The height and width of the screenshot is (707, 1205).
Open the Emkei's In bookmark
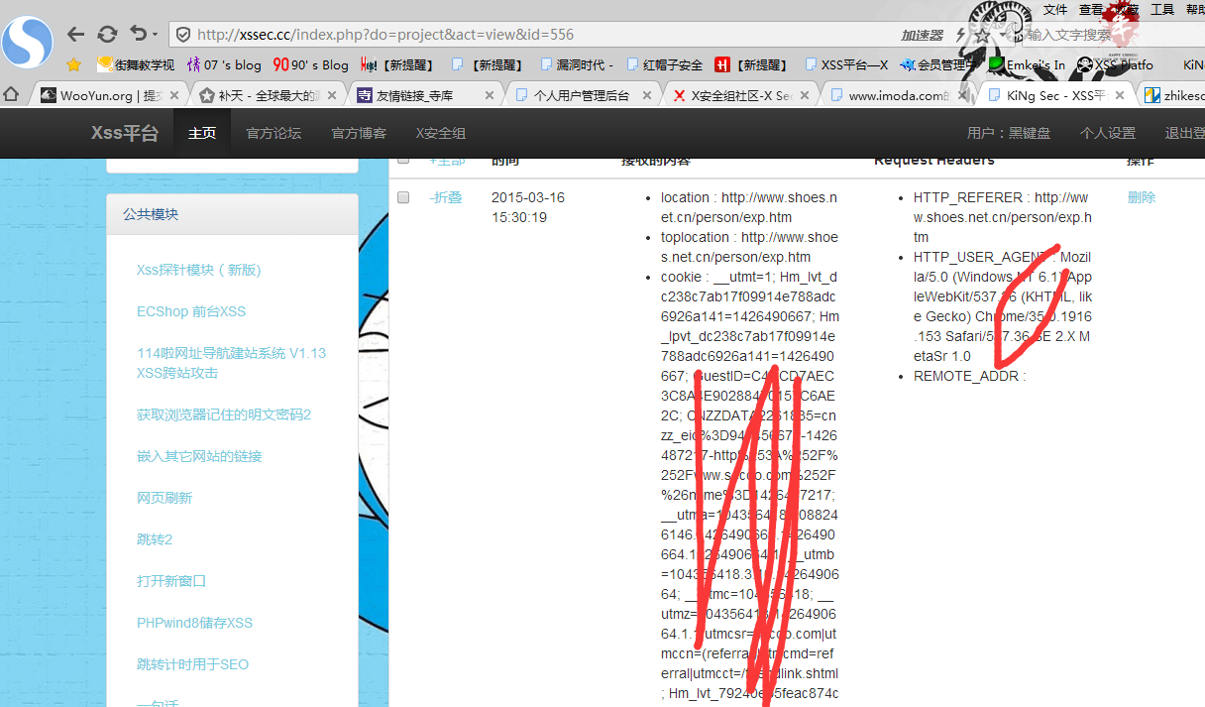pyautogui.click(x=1027, y=64)
